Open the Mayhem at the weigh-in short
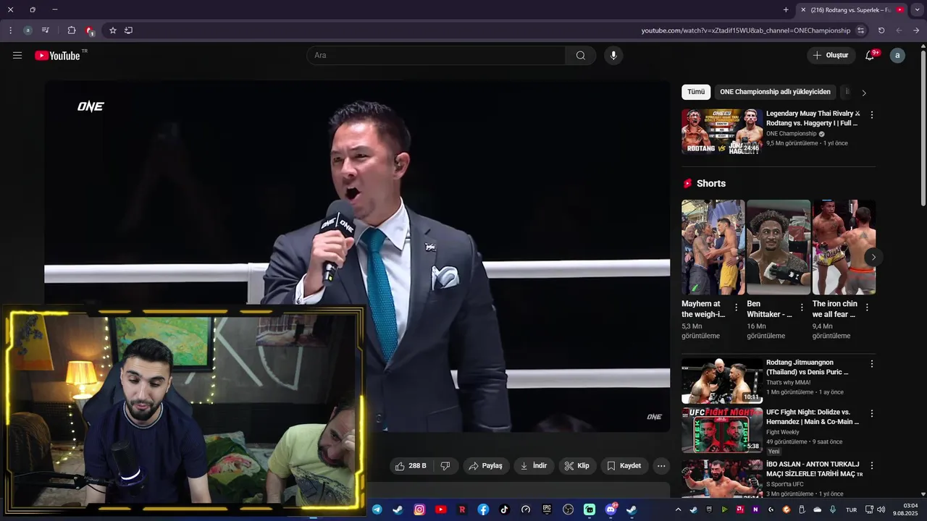Screen dimensions: 927x521 pyautogui.click(x=713, y=247)
